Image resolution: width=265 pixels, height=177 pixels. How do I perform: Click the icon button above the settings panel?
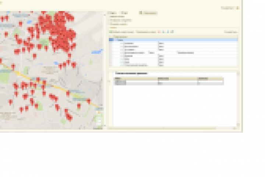pyautogui.click(x=148, y=13)
